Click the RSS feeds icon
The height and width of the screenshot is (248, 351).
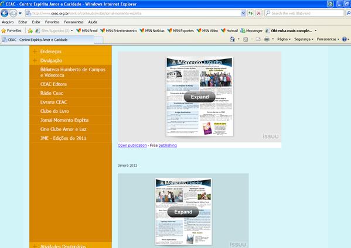pos(246,39)
